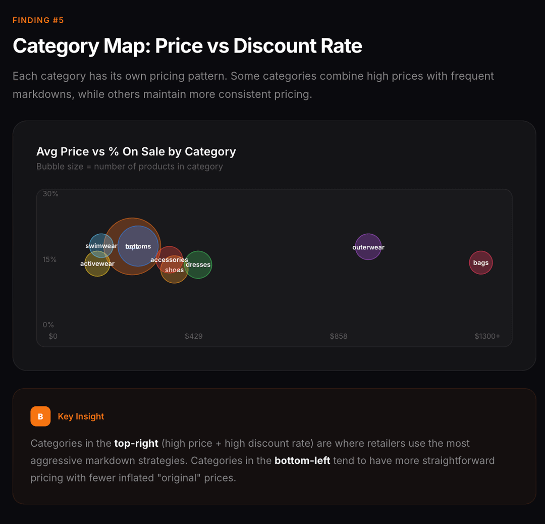Viewport: 545px width, 524px height.
Task: Click the $1300+ x-axis label
Action: (x=487, y=336)
